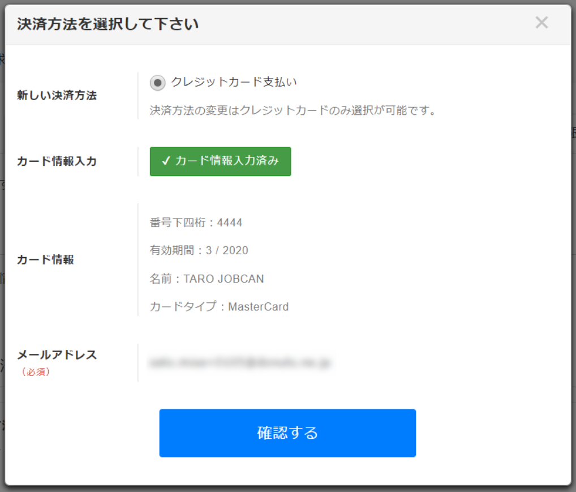The image size is (576, 492).
Task: Click the red （必須） required marker
Action: pos(36,372)
